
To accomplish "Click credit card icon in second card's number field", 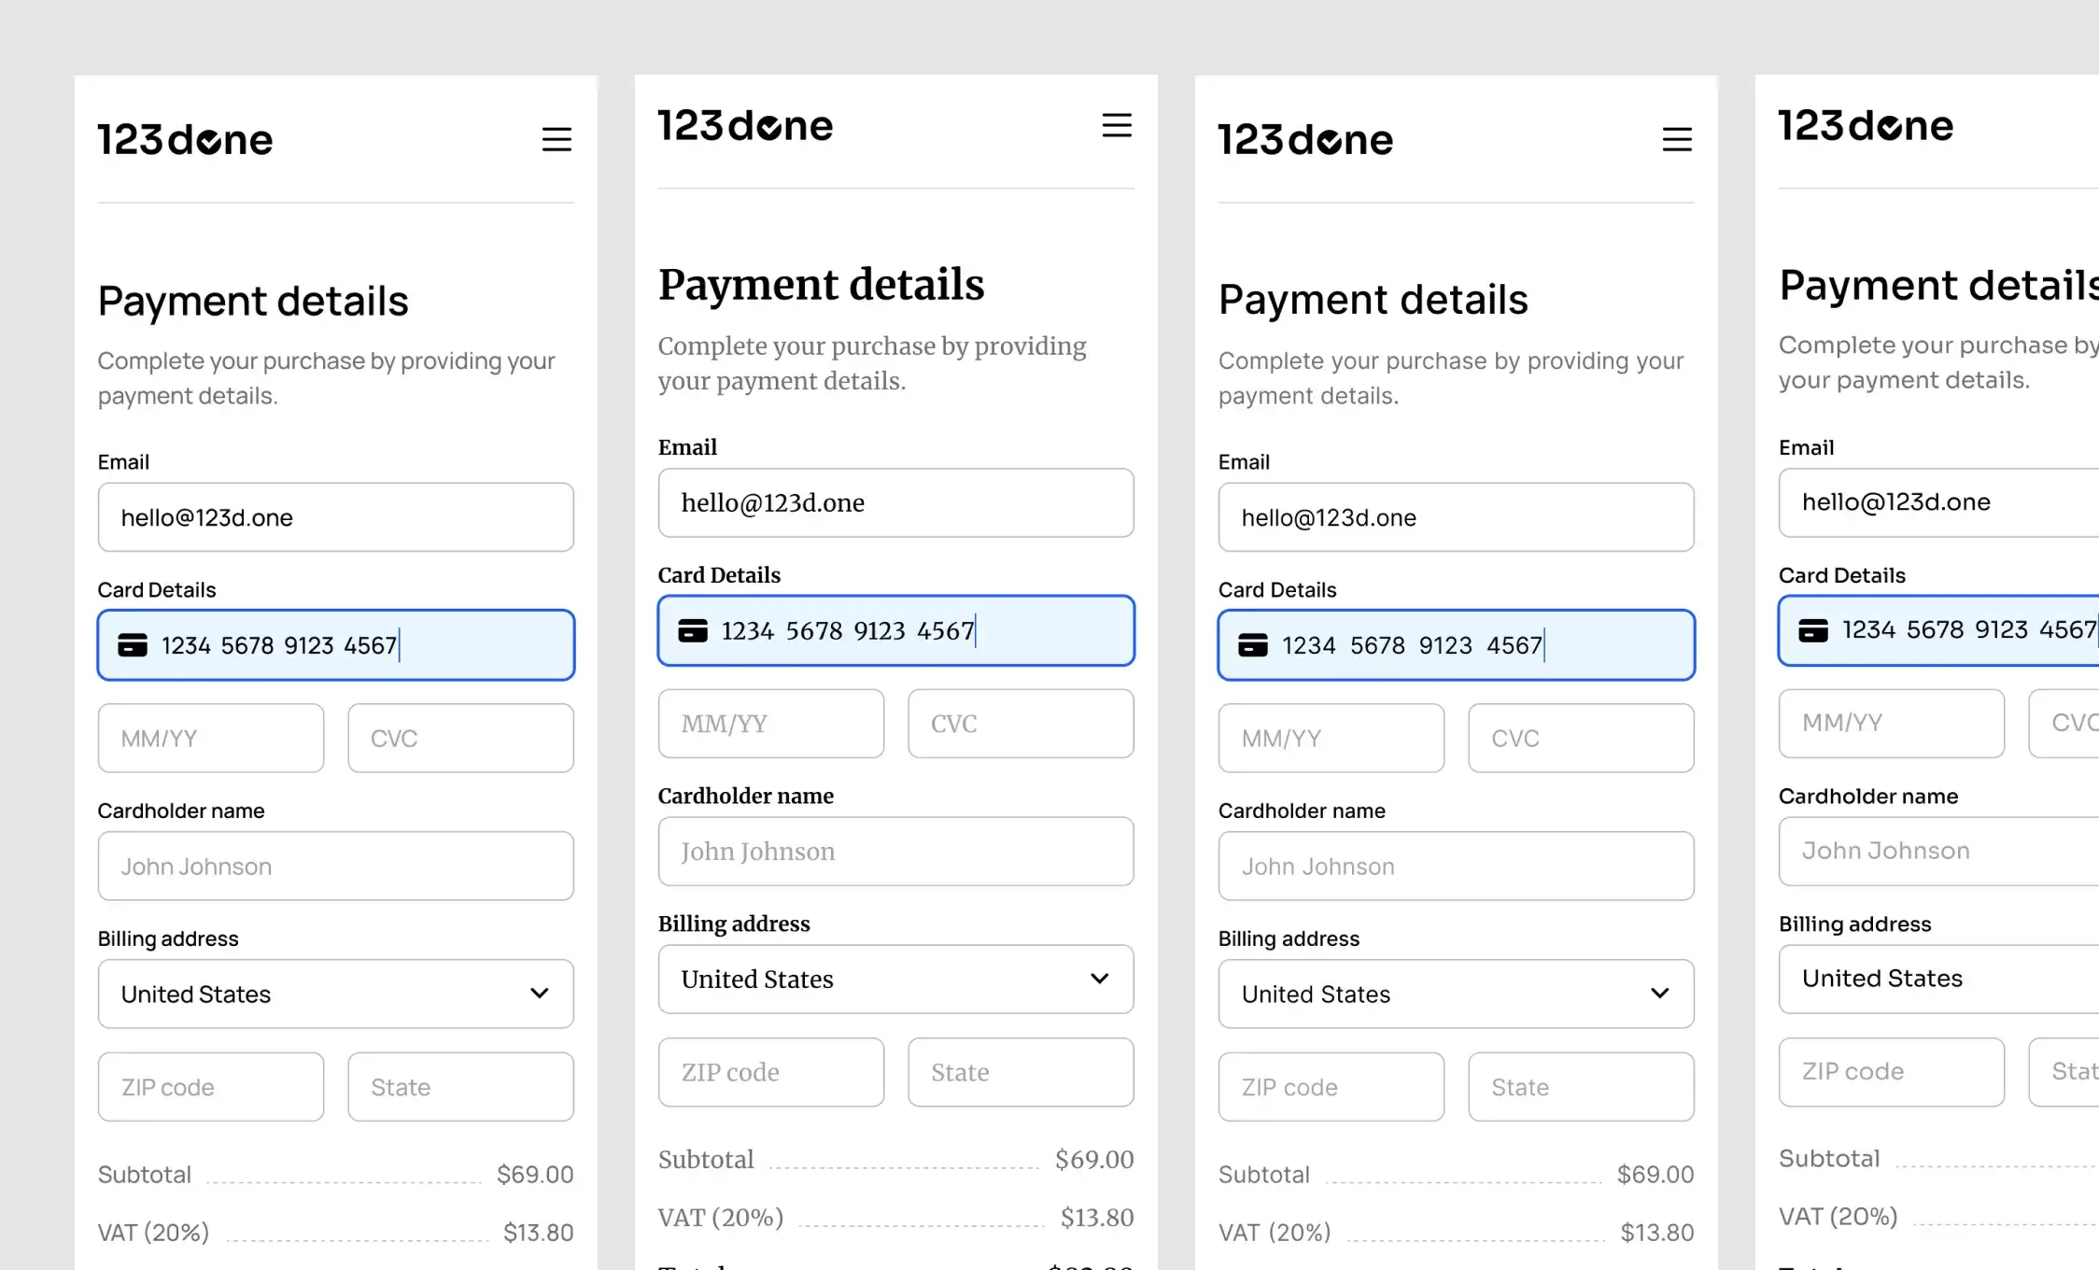I will click(693, 630).
